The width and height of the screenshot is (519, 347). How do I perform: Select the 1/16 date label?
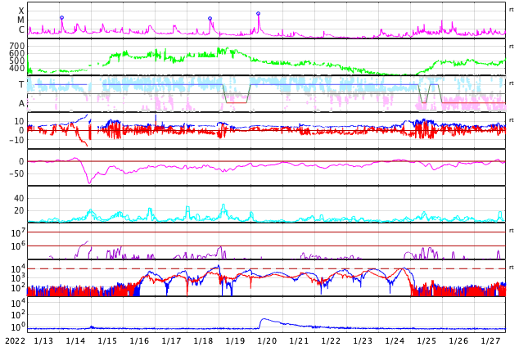point(139,340)
